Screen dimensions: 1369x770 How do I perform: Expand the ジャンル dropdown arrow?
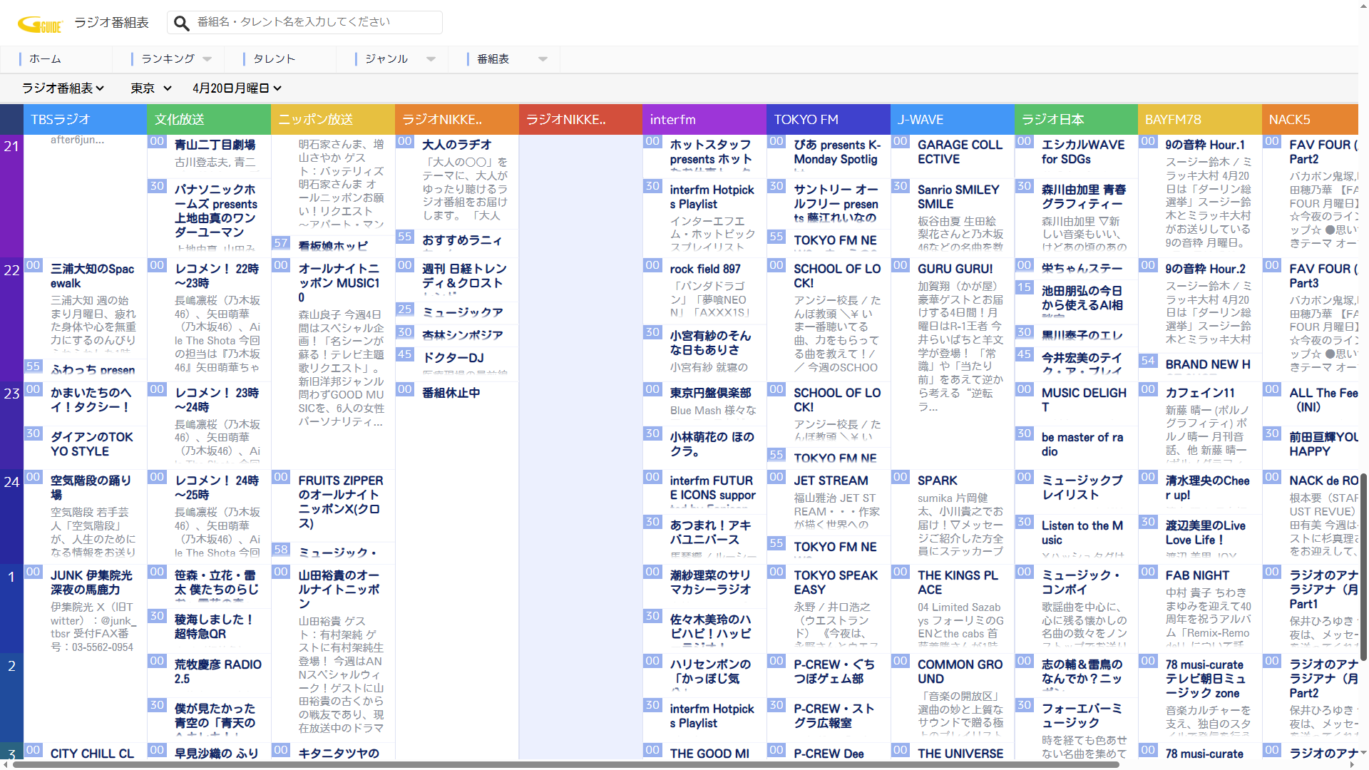tap(431, 59)
